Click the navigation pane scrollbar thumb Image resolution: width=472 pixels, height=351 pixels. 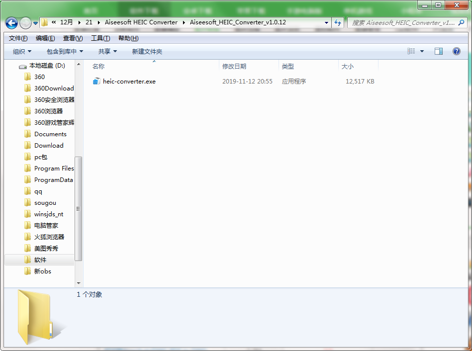click(x=78, y=209)
